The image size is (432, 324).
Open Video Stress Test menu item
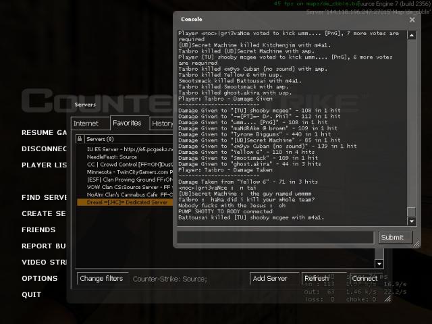tap(44, 263)
